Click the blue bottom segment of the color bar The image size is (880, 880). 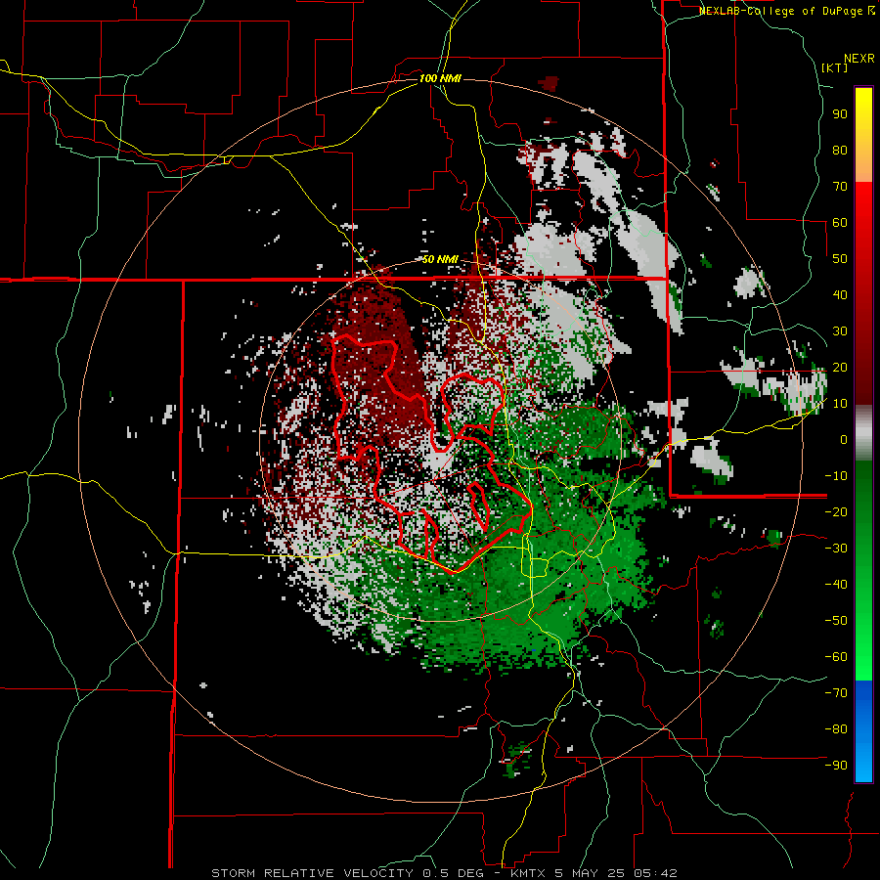863,731
